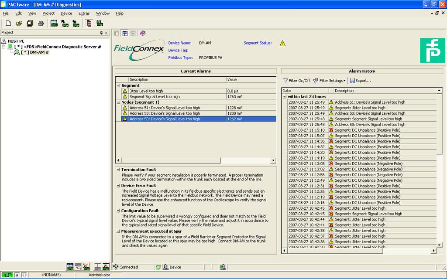Close the Project panel
The image size is (447, 279).
tap(107, 33)
